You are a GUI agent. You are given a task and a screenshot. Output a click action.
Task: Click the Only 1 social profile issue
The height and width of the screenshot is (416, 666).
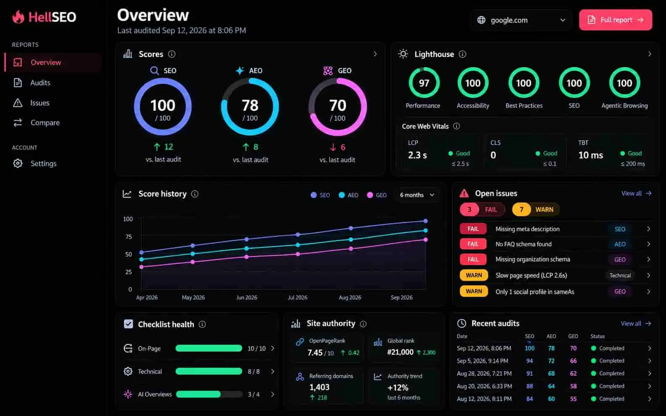tap(556, 291)
